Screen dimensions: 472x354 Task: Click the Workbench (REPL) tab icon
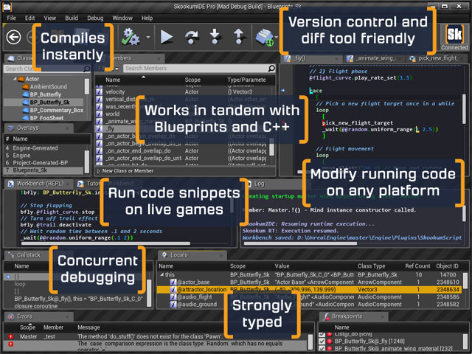10,184
